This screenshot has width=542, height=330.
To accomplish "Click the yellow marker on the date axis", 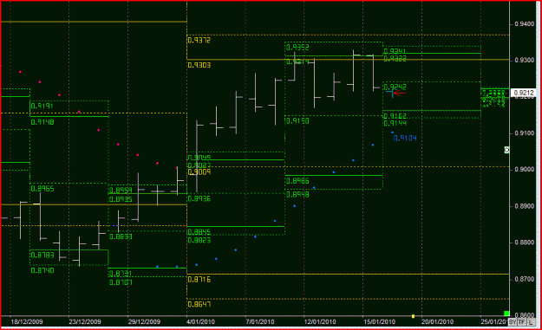I will 413,316.
